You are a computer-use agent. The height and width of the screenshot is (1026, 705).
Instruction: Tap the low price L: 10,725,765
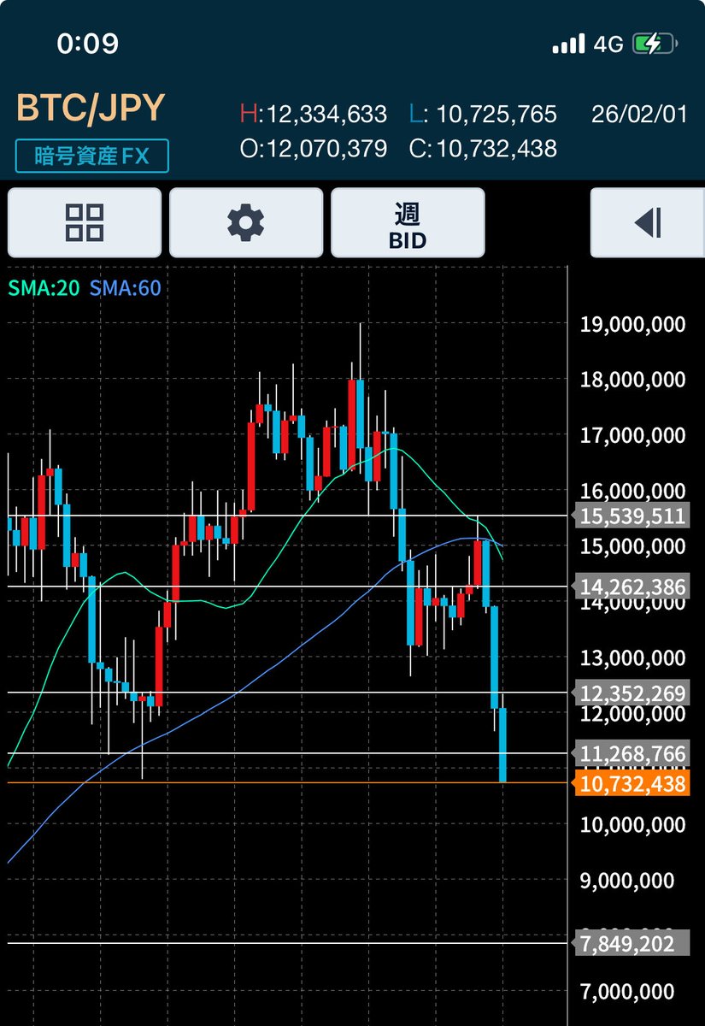483,114
